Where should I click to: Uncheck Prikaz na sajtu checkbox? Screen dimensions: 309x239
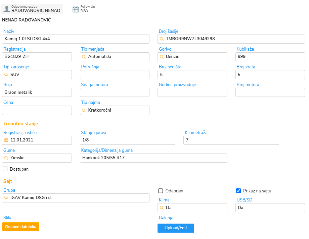click(238, 191)
